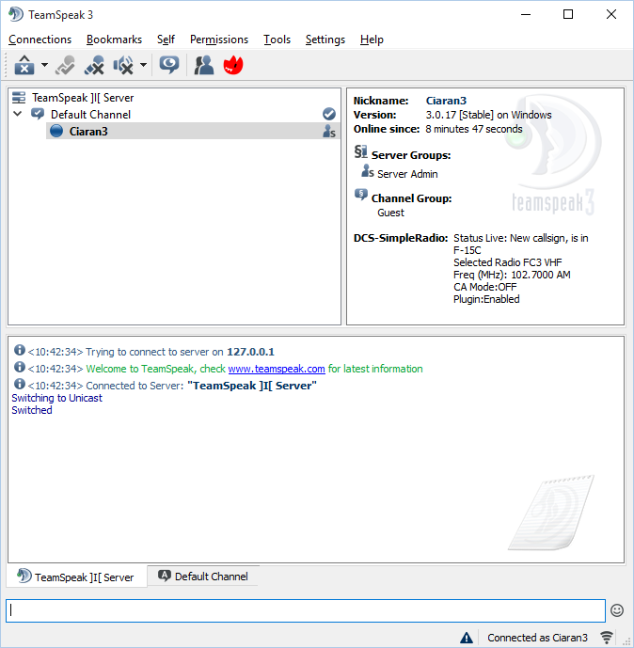This screenshot has width=634, height=648.
Task: Open the www.teamspeak.com link
Action: tap(277, 369)
